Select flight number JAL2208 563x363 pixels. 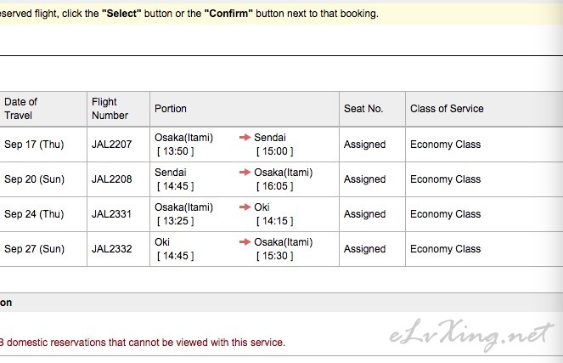click(112, 179)
